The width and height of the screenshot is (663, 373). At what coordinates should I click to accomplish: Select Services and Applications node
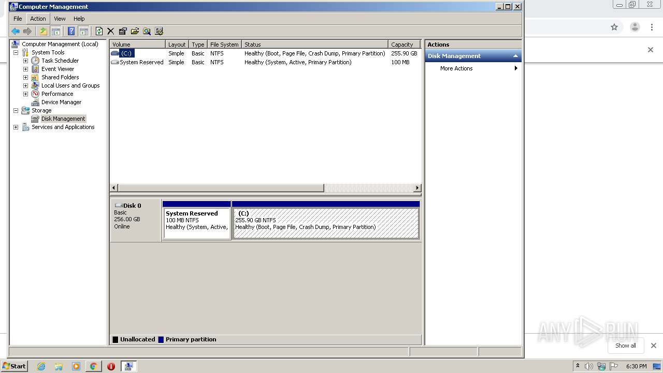click(x=63, y=127)
